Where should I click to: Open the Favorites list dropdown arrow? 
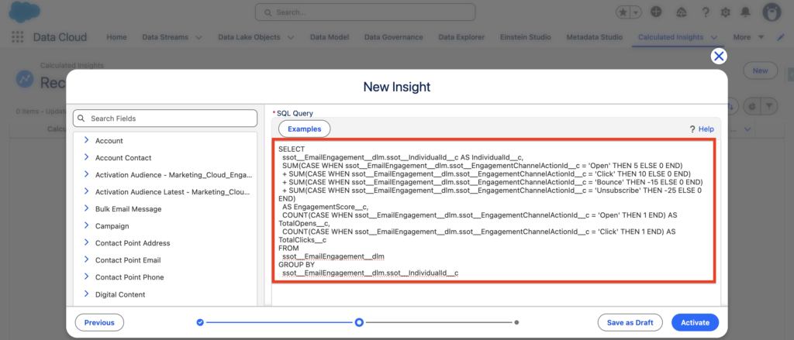[x=637, y=12]
